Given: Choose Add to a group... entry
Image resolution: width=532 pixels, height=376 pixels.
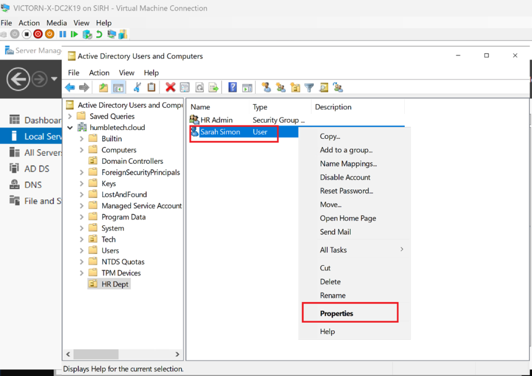Looking at the screenshot, I should pos(354,150).
